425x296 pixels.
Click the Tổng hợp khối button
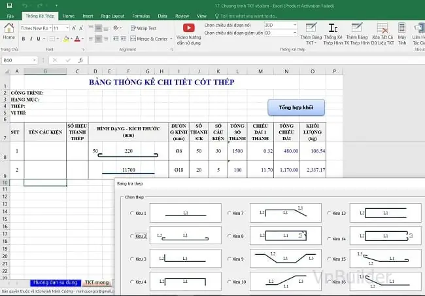[296, 107]
